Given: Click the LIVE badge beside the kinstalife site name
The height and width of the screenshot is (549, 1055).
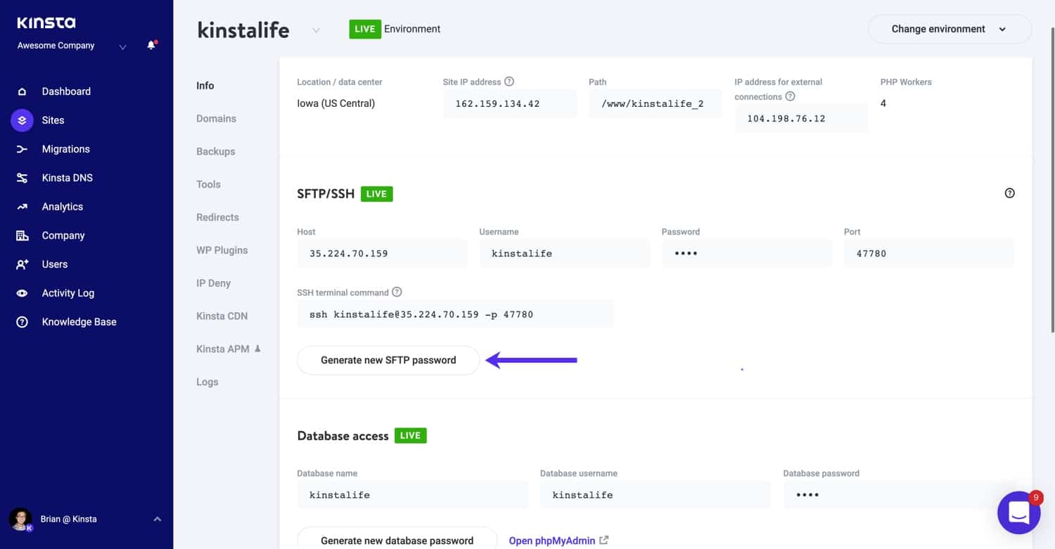Looking at the screenshot, I should pos(365,29).
